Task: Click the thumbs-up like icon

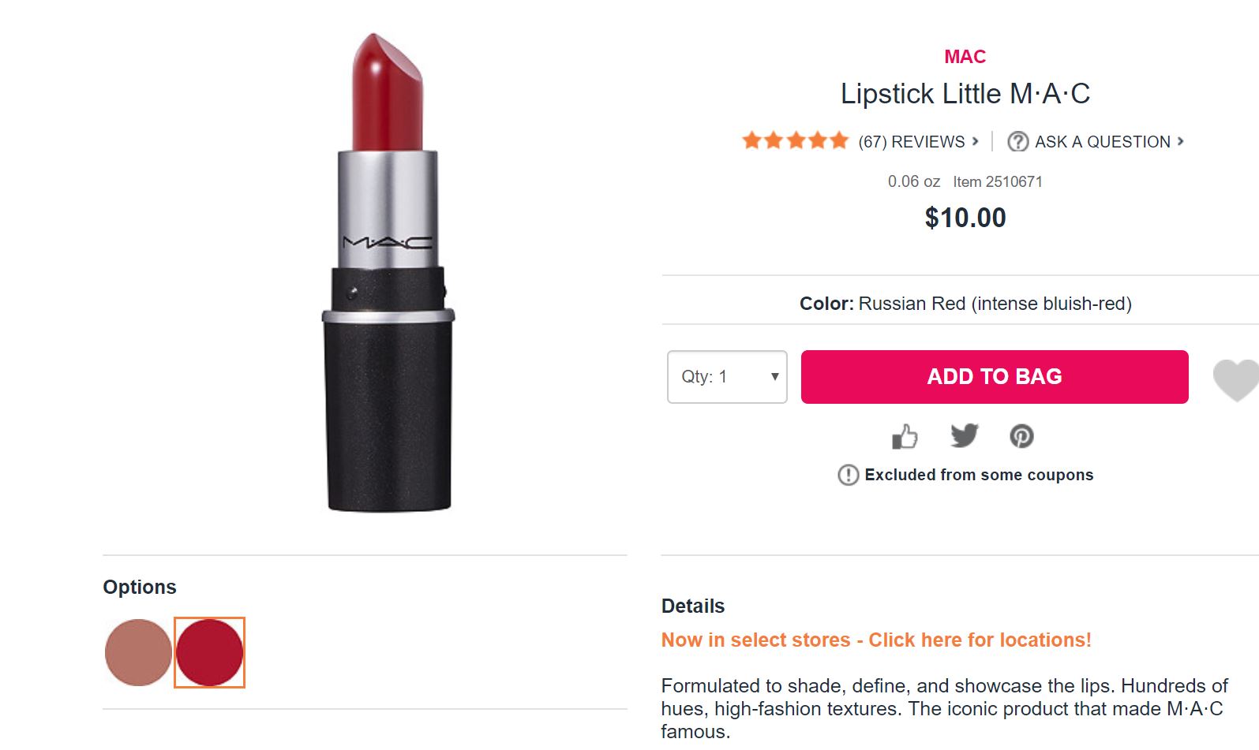Action: (x=905, y=436)
